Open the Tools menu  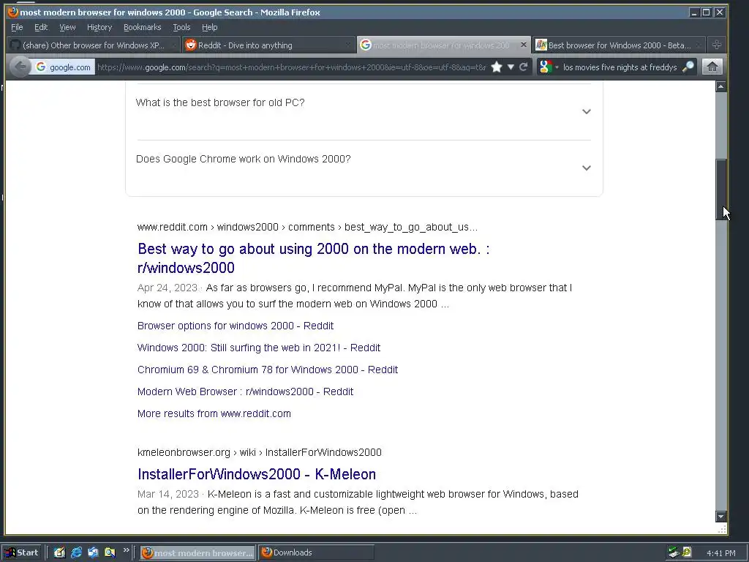(x=181, y=27)
